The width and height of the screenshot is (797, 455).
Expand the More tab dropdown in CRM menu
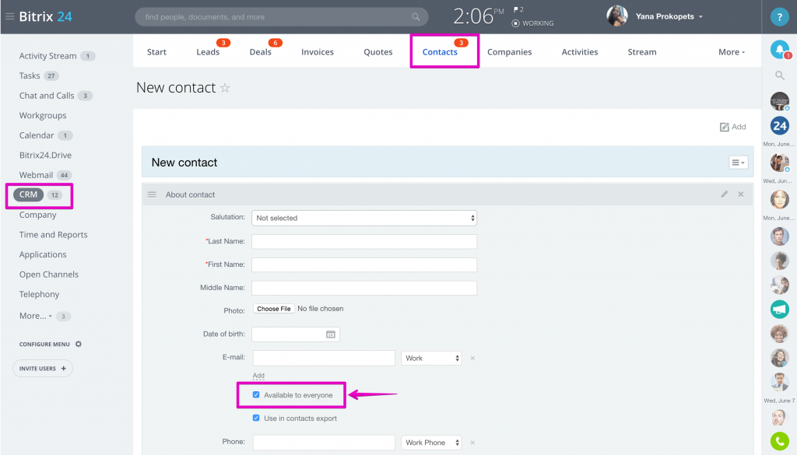(x=732, y=52)
